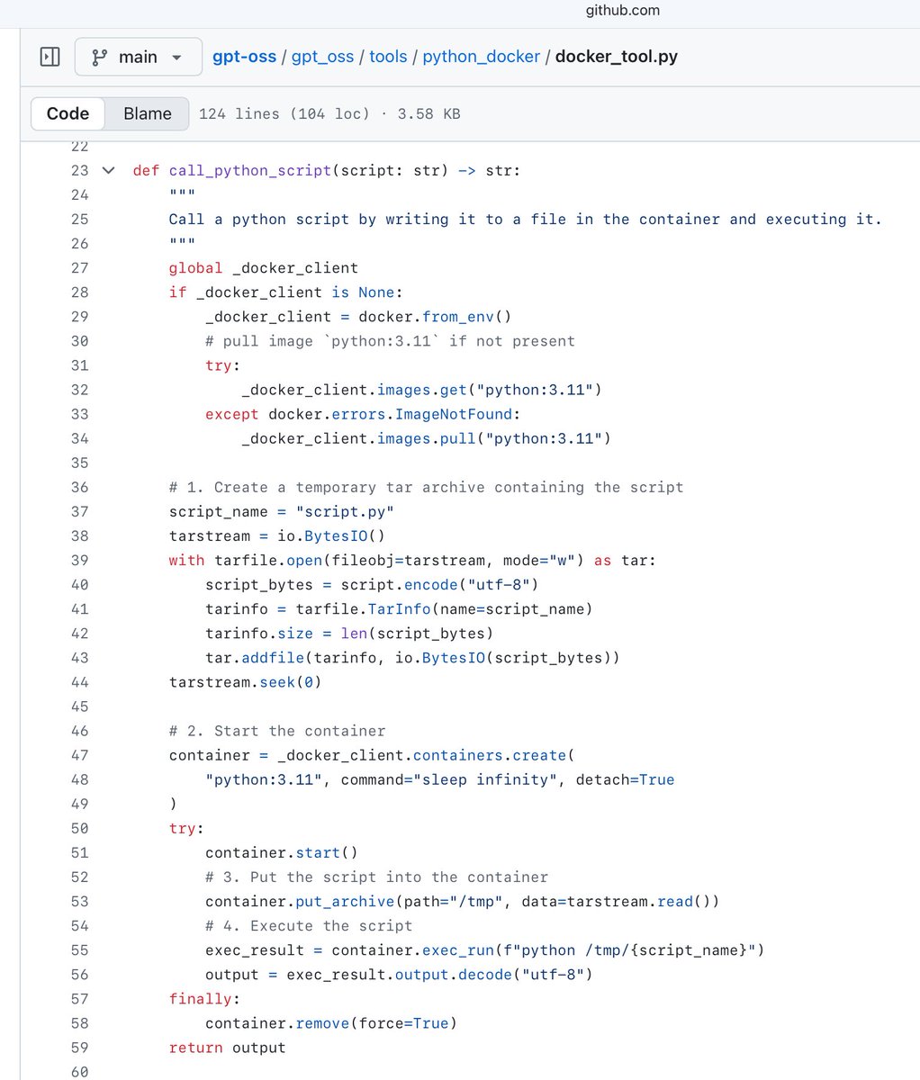This screenshot has height=1080, width=920.
Task: Select line number 23
Action: point(79,170)
